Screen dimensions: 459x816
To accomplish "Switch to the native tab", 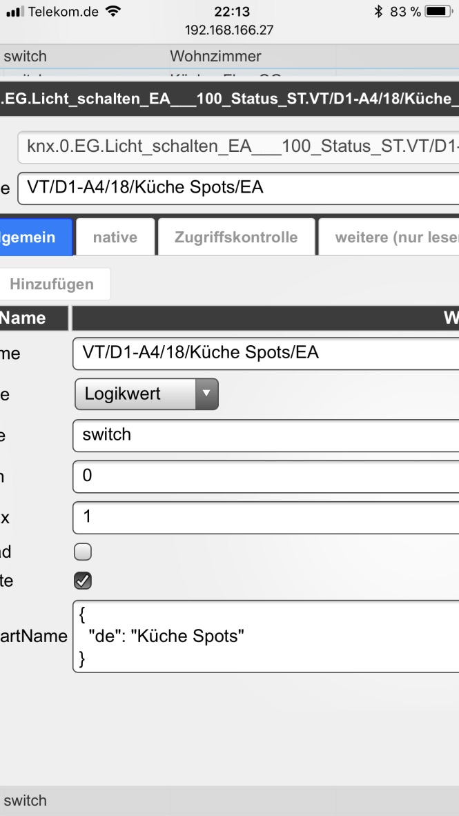I will click(x=115, y=237).
